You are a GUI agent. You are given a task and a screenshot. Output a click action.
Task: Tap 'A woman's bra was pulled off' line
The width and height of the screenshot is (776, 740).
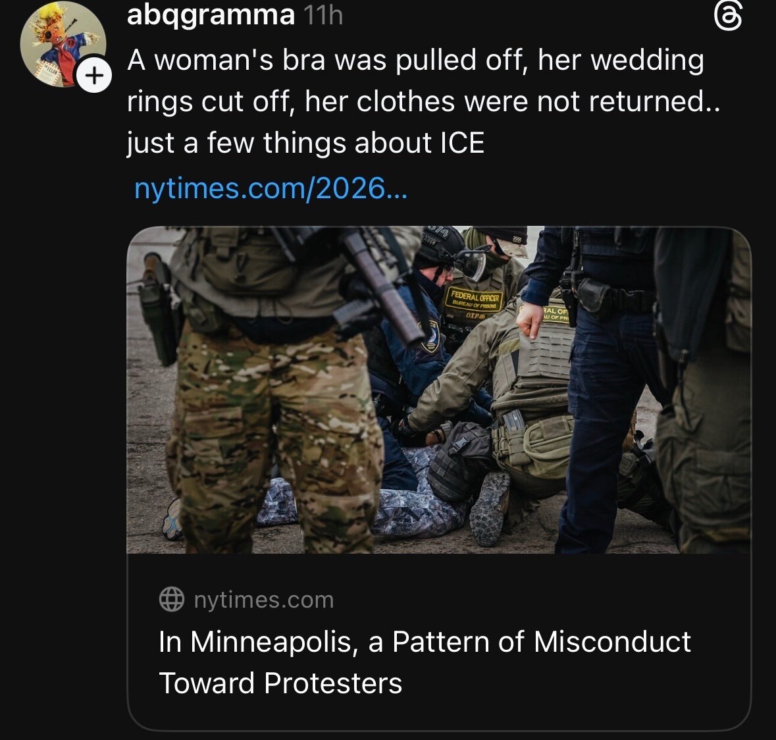point(415,61)
